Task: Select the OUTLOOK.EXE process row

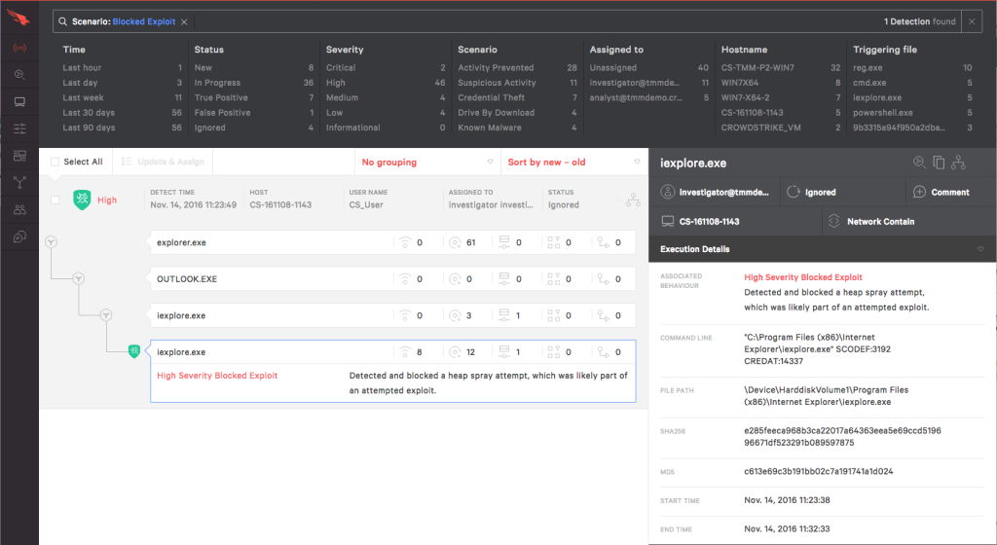Action: 393,279
